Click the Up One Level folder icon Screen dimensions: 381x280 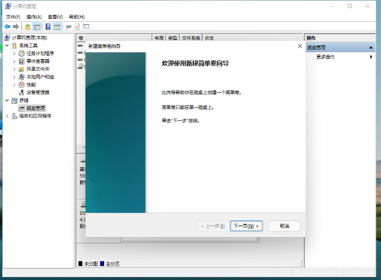pyautogui.click(x=27, y=26)
